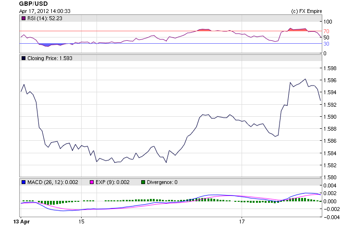The height and width of the screenshot is (234, 341).
Task: Click the Closing Price: 1.593 label
Action: click(x=50, y=58)
